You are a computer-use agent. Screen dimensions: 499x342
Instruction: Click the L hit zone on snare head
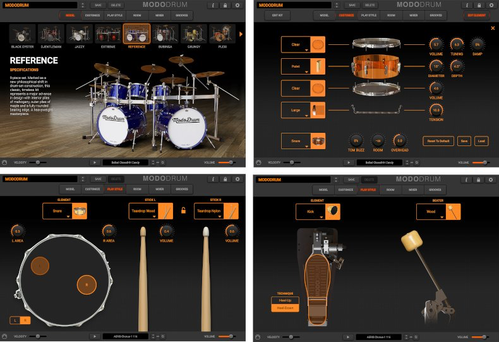coord(40,266)
